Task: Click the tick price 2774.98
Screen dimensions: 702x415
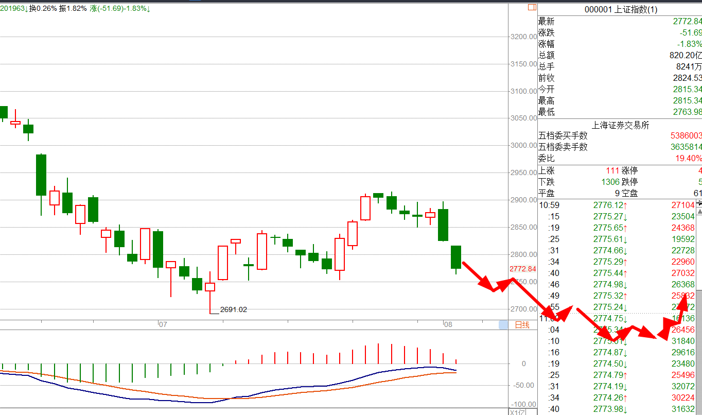Action: point(608,284)
